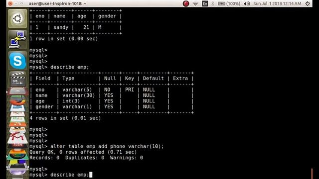Screen dimensions: 319x179
Task: Open the clapperboard video editor launcher icon
Action: 17,79
